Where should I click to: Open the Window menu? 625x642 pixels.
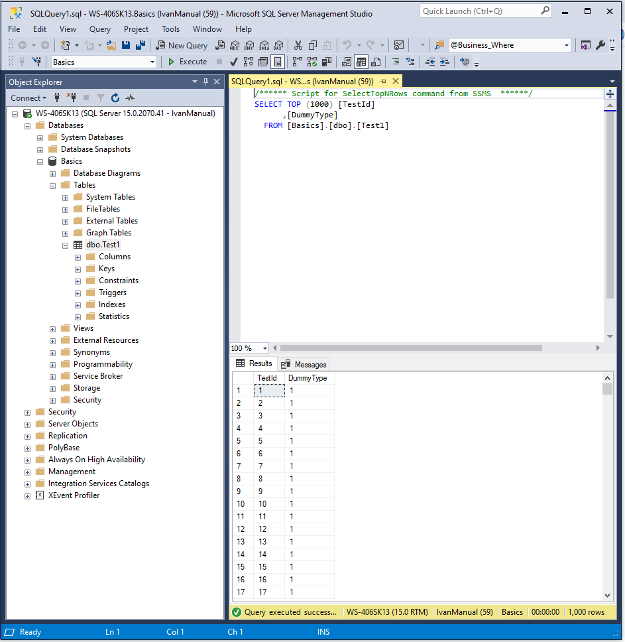coord(207,29)
